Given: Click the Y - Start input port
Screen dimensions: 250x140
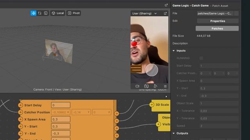Looking at the screenshot, I should (20, 126).
